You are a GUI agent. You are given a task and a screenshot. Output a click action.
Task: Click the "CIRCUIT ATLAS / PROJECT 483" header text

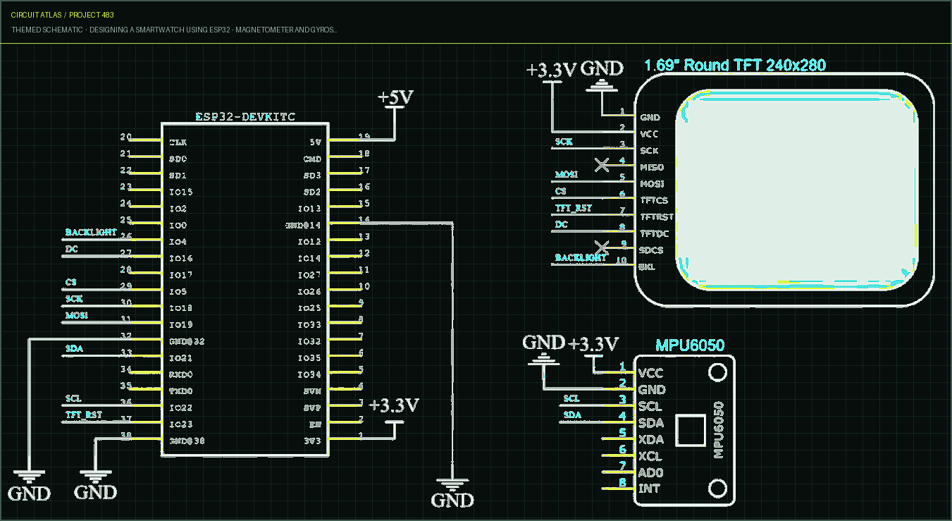(63, 15)
